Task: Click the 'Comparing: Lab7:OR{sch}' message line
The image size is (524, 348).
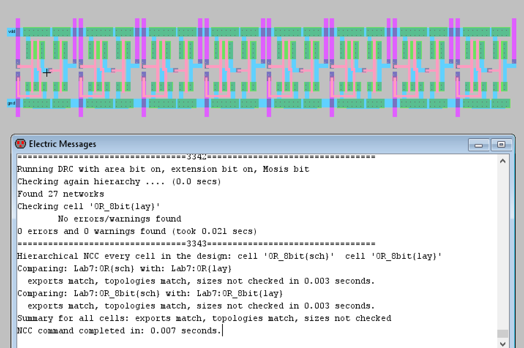Action: [x=124, y=269]
